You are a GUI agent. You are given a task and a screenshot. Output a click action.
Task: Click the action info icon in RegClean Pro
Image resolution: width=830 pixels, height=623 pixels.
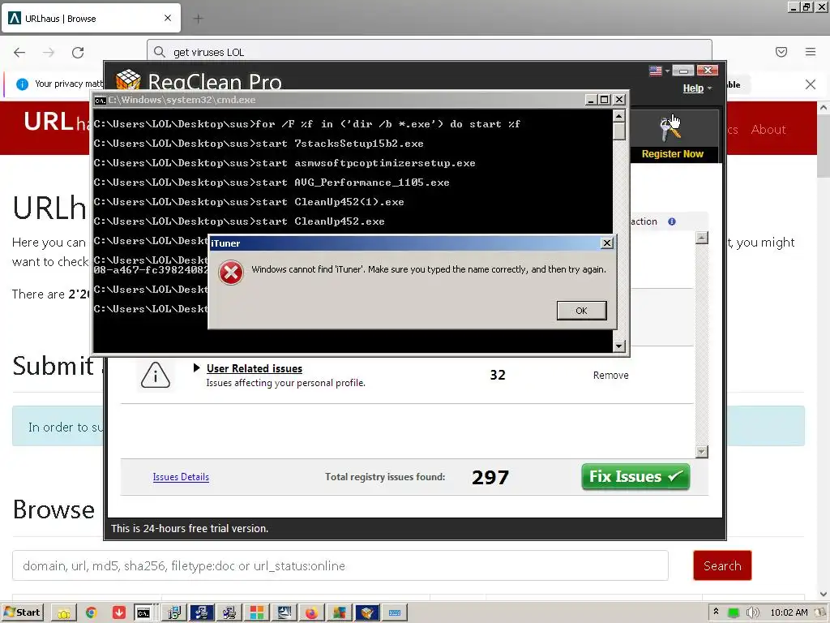coord(672,221)
